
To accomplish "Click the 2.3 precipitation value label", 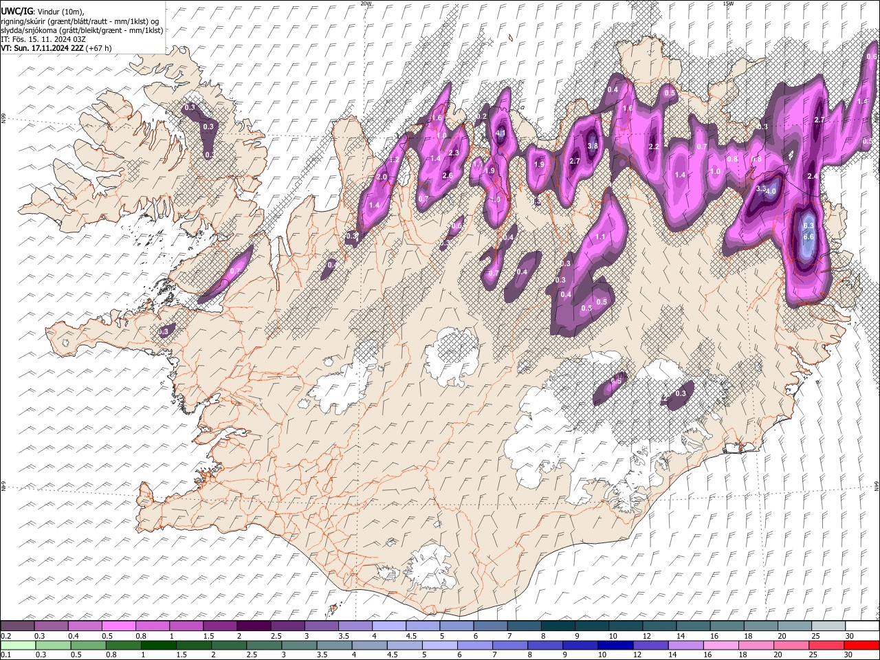I will click(x=454, y=153).
